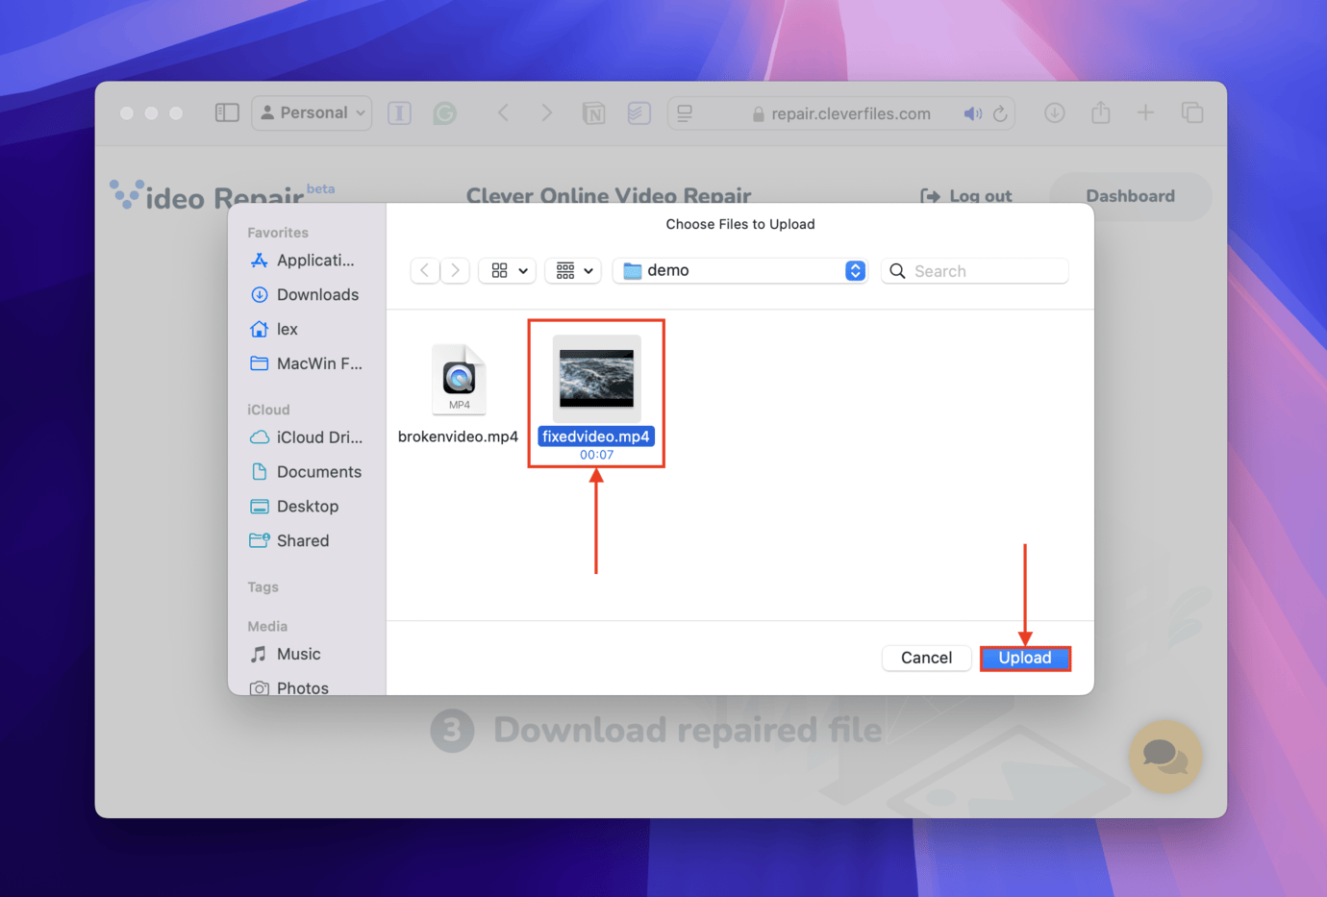1327x897 pixels.
Task: Click the file dialog back chevron
Action: [x=425, y=271]
